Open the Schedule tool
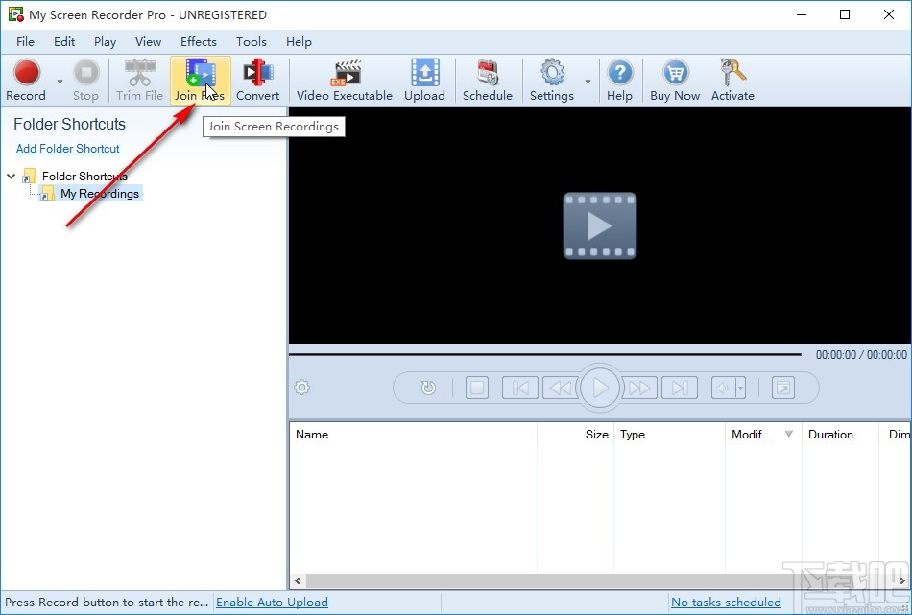The width and height of the screenshot is (912, 615). 488,81
